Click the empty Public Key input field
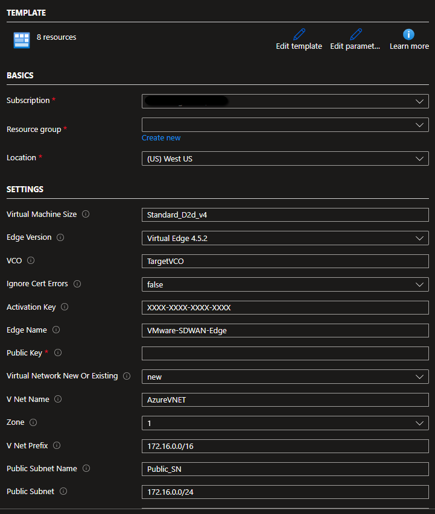 [x=285, y=354]
